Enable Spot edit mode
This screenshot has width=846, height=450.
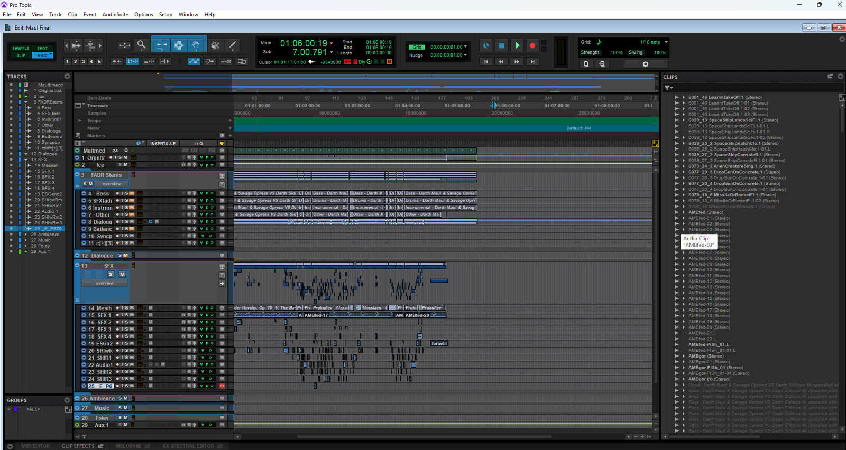42,48
